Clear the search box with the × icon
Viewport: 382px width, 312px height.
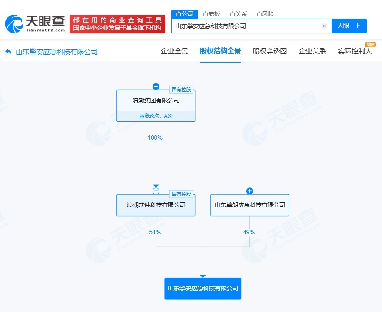(x=324, y=26)
